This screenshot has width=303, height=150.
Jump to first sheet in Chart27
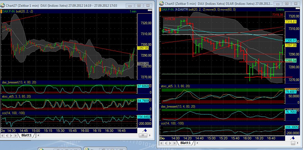(x=2, y=135)
